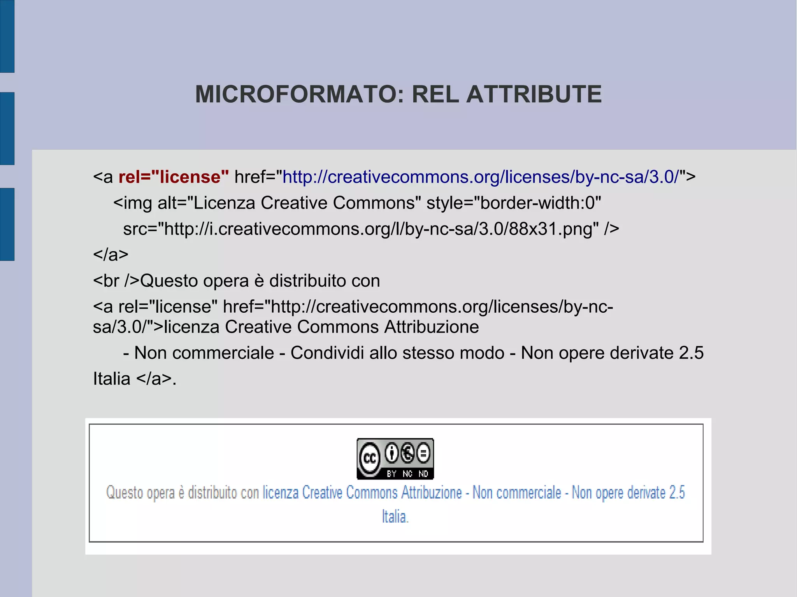Click the ND label on the badge

point(423,473)
